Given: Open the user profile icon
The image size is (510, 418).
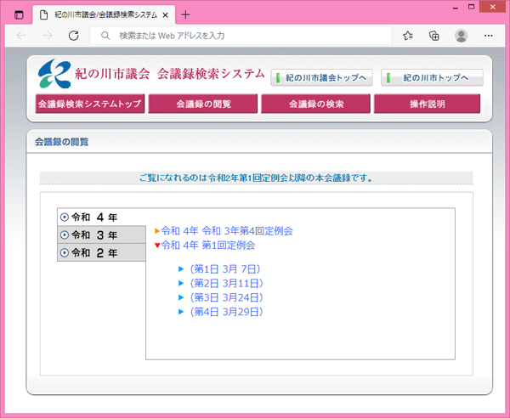Looking at the screenshot, I should 461,36.
